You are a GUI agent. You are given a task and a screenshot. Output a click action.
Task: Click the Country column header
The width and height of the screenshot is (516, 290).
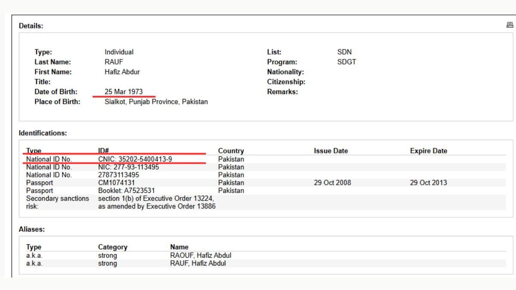231,151
